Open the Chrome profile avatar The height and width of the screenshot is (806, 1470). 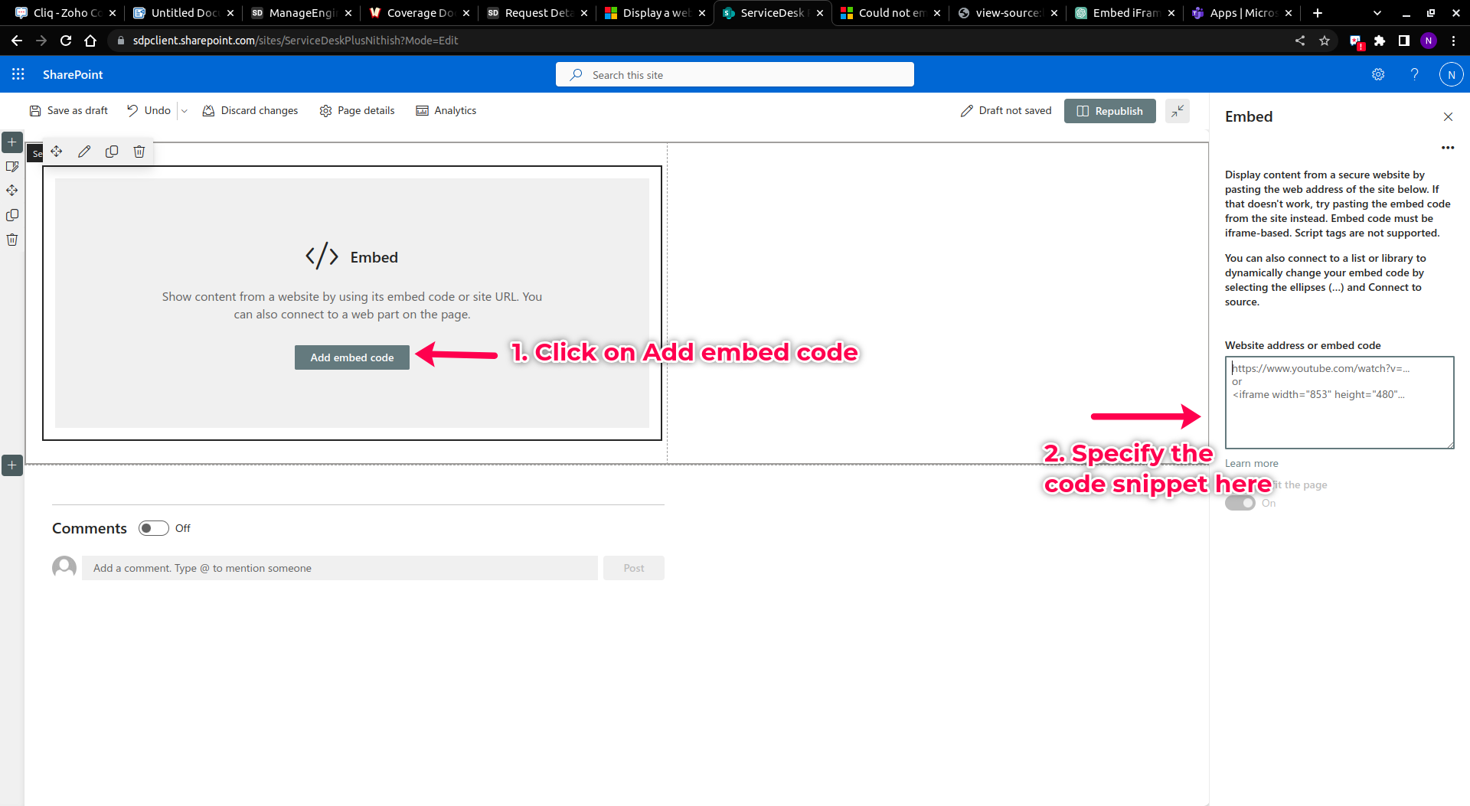1429,41
